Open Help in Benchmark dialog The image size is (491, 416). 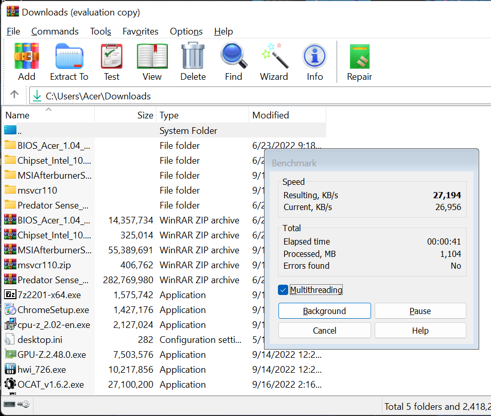coord(420,331)
